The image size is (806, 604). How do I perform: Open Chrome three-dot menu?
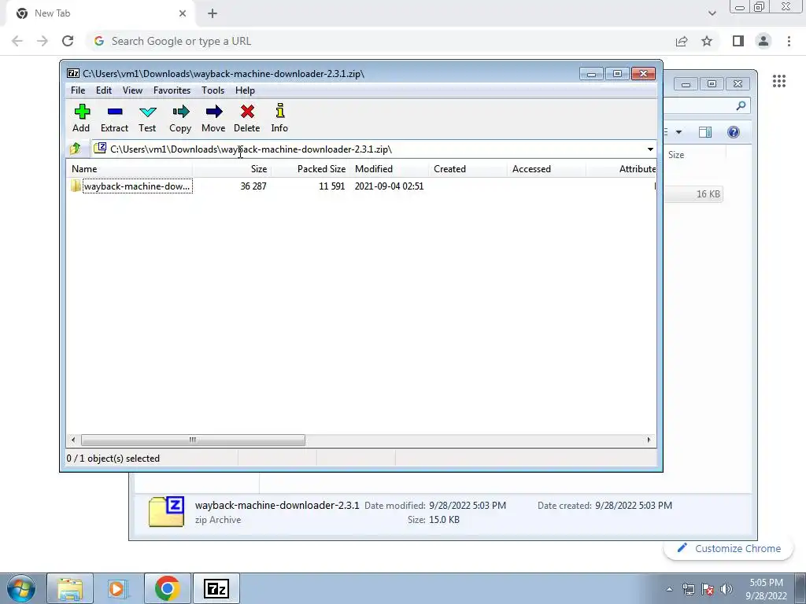click(789, 41)
